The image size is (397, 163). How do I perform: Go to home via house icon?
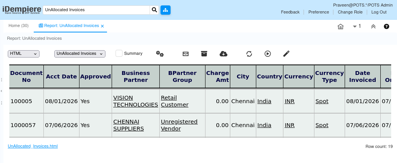click(x=340, y=27)
